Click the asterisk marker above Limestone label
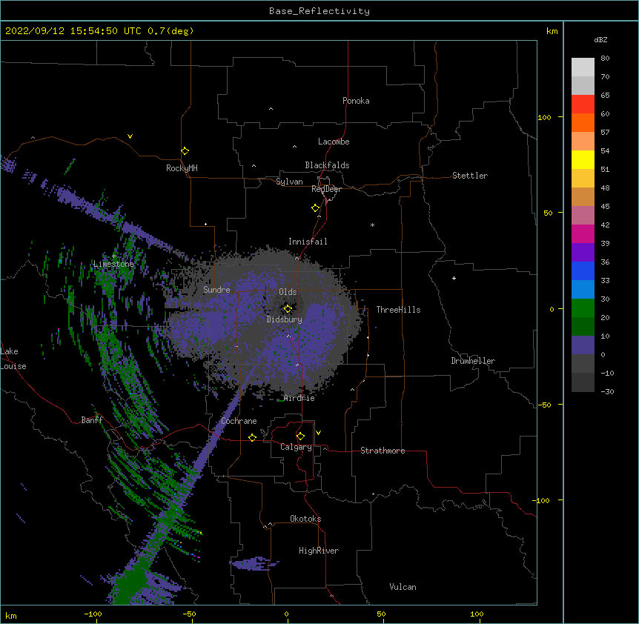Image resolution: width=639 pixels, height=624 pixels. pos(114,256)
